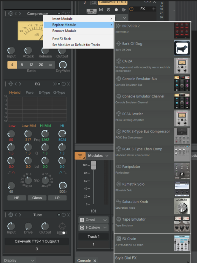
Task: Go to next preset in EQ module
Action: 20,84
